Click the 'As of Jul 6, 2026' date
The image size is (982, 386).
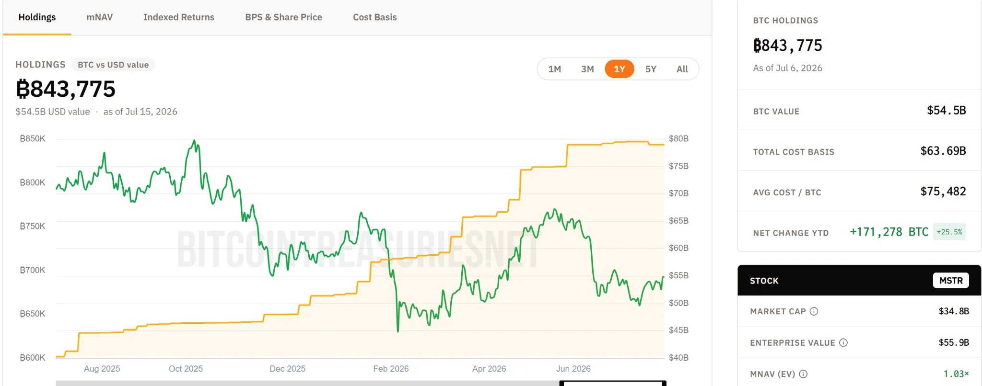pyautogui.click(x=787, y=68)
